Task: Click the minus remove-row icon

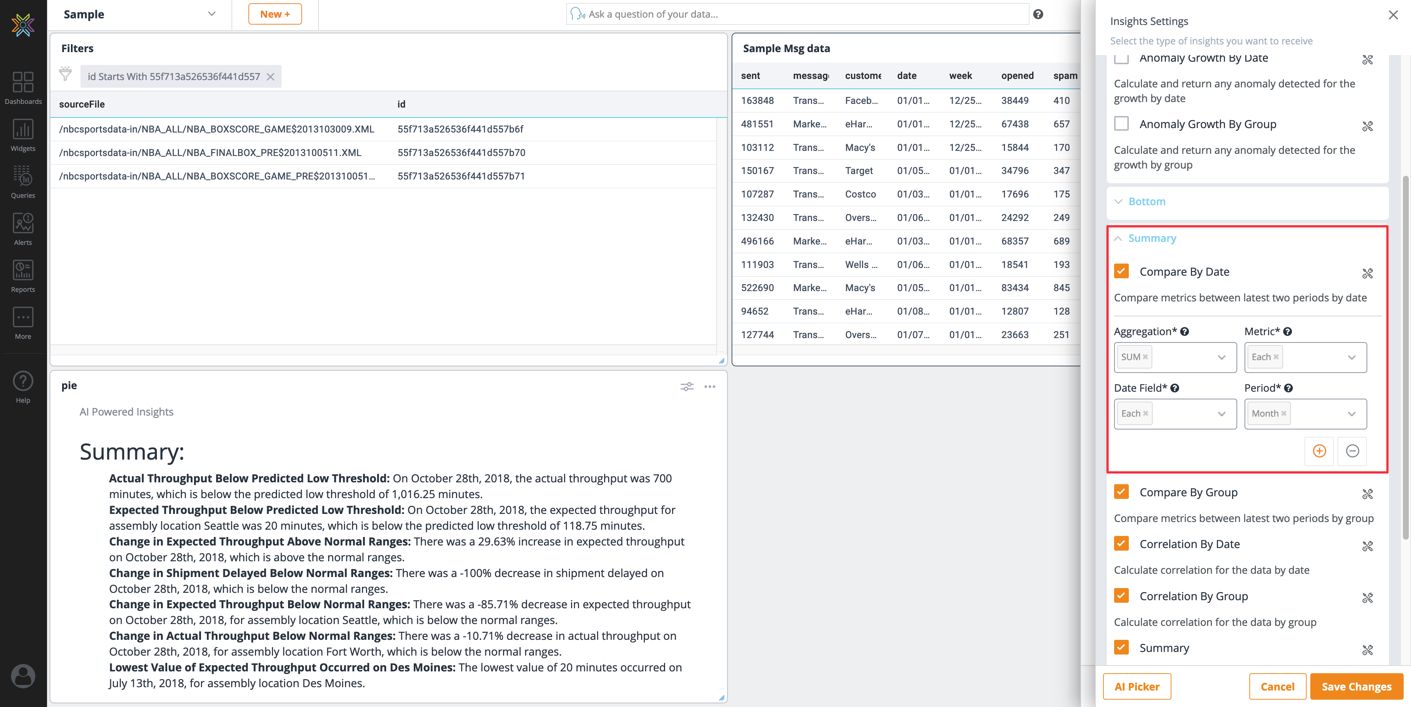Action: (x=1352, y=451)
